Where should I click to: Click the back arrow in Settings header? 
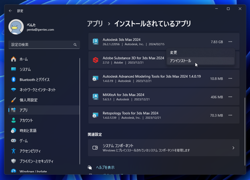(10, 11)
